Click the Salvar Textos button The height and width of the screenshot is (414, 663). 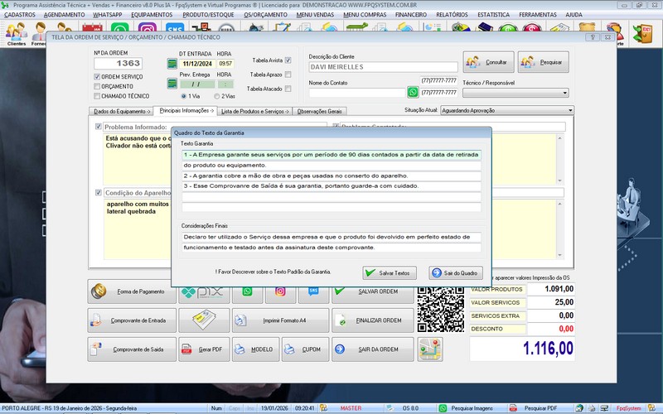[389, 273]
